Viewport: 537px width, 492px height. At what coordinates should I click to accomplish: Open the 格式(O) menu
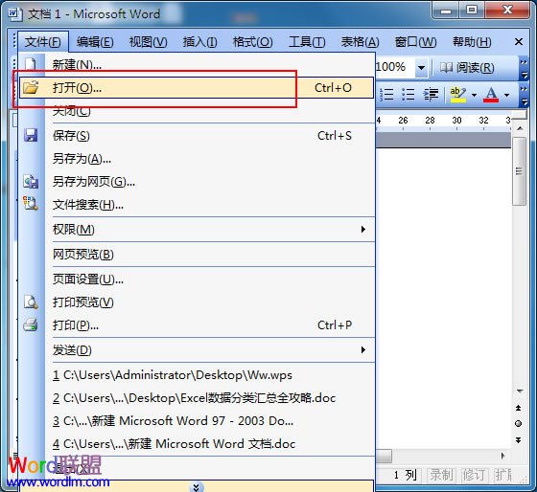coord(253,42)
